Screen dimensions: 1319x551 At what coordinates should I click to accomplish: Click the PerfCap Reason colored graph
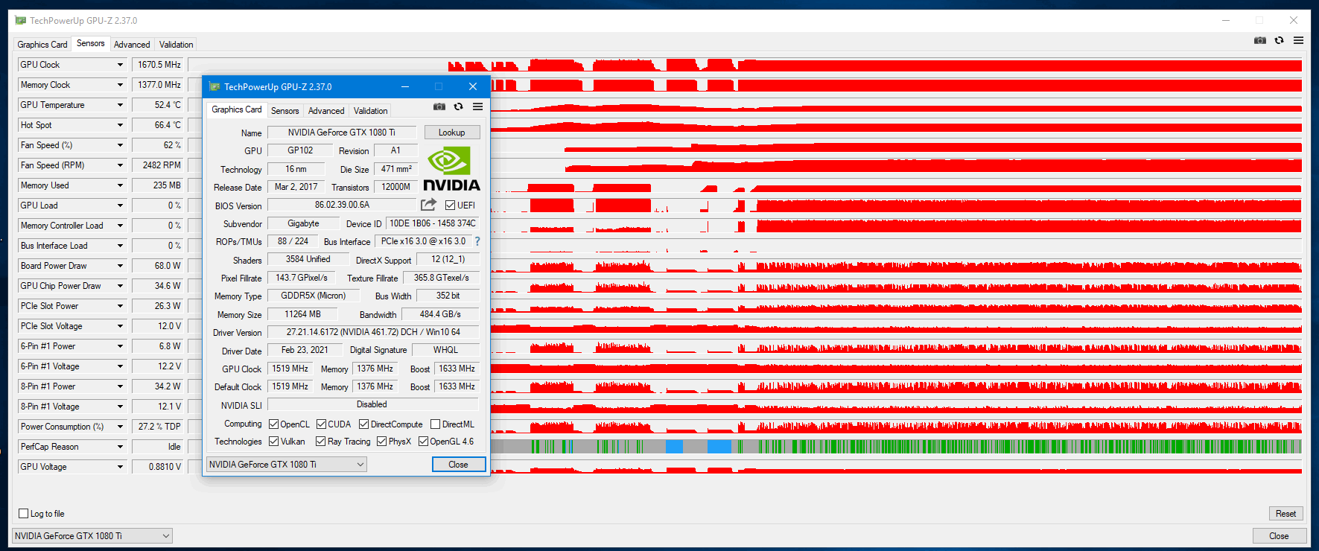pos(896,447)
